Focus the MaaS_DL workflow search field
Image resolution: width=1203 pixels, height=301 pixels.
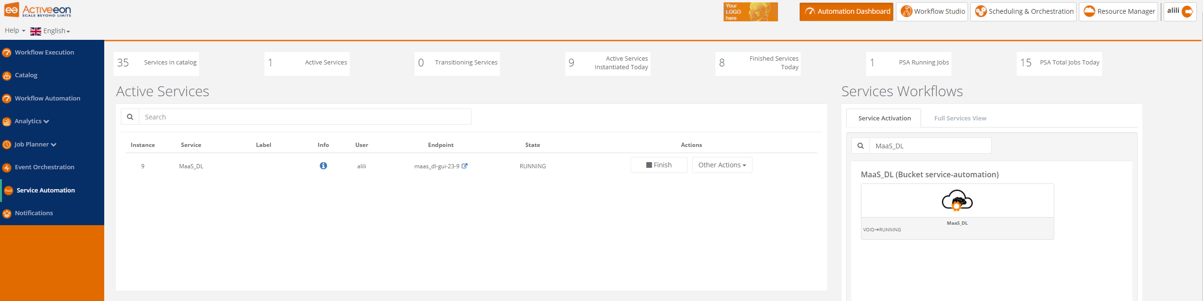(930, 146)
